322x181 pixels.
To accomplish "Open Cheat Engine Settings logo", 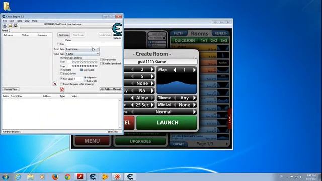I will 117,30.
